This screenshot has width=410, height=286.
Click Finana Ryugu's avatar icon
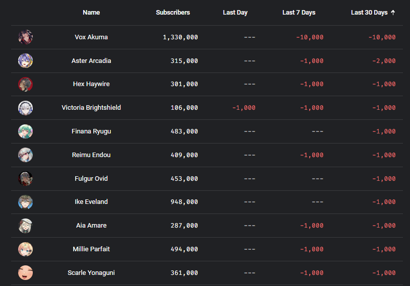[25, 131]
